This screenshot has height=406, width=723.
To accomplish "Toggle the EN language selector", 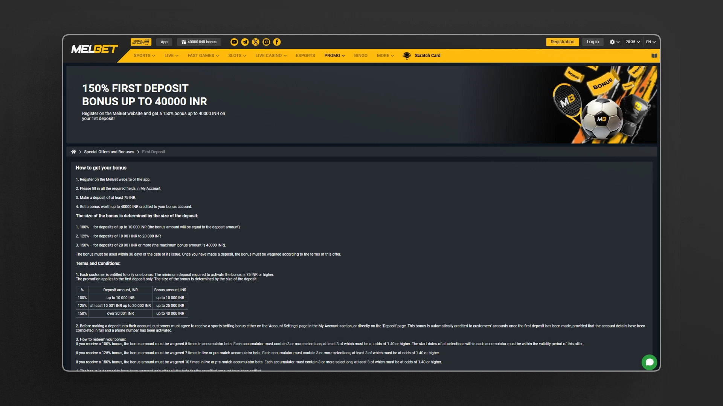I will pos(650,42).
